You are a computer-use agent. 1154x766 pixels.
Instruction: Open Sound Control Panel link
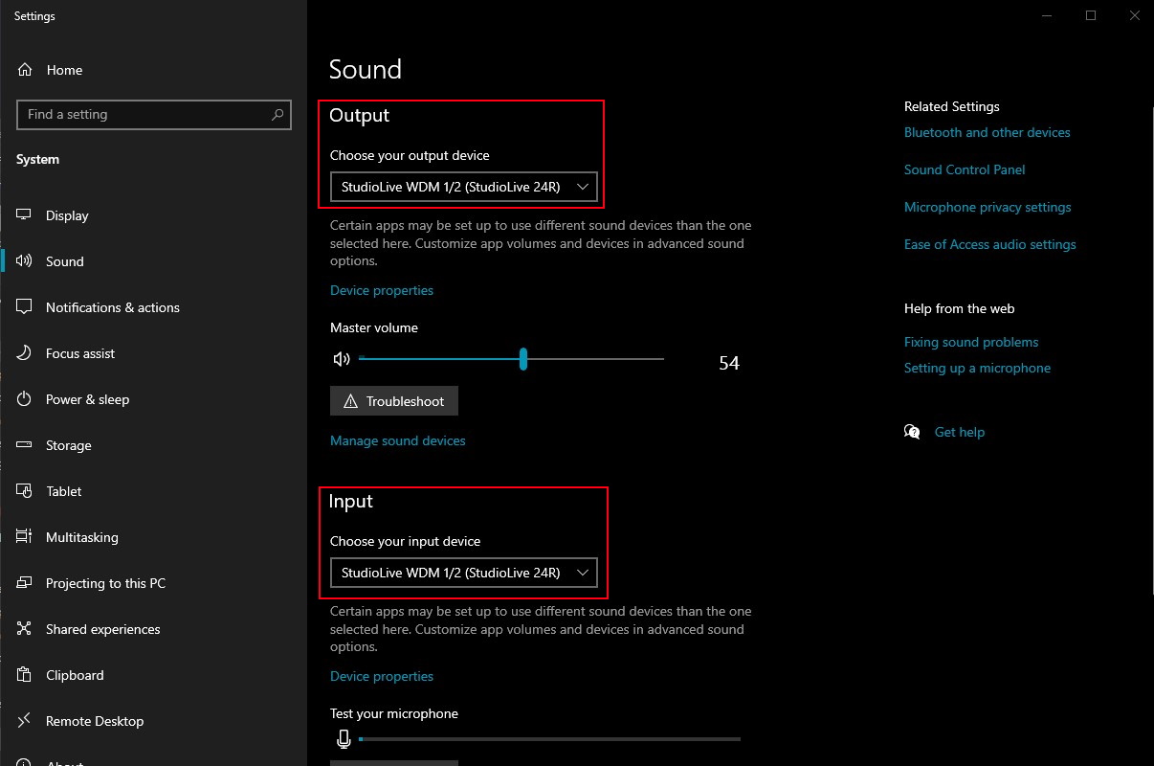[965, 169]
